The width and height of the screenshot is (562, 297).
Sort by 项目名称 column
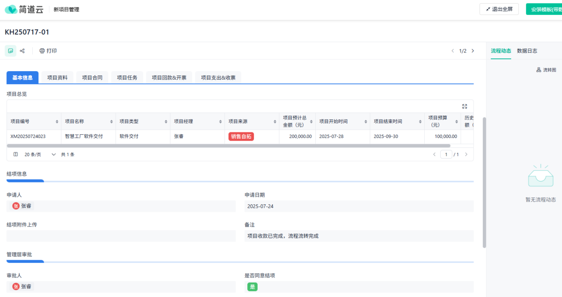(111, 122)
